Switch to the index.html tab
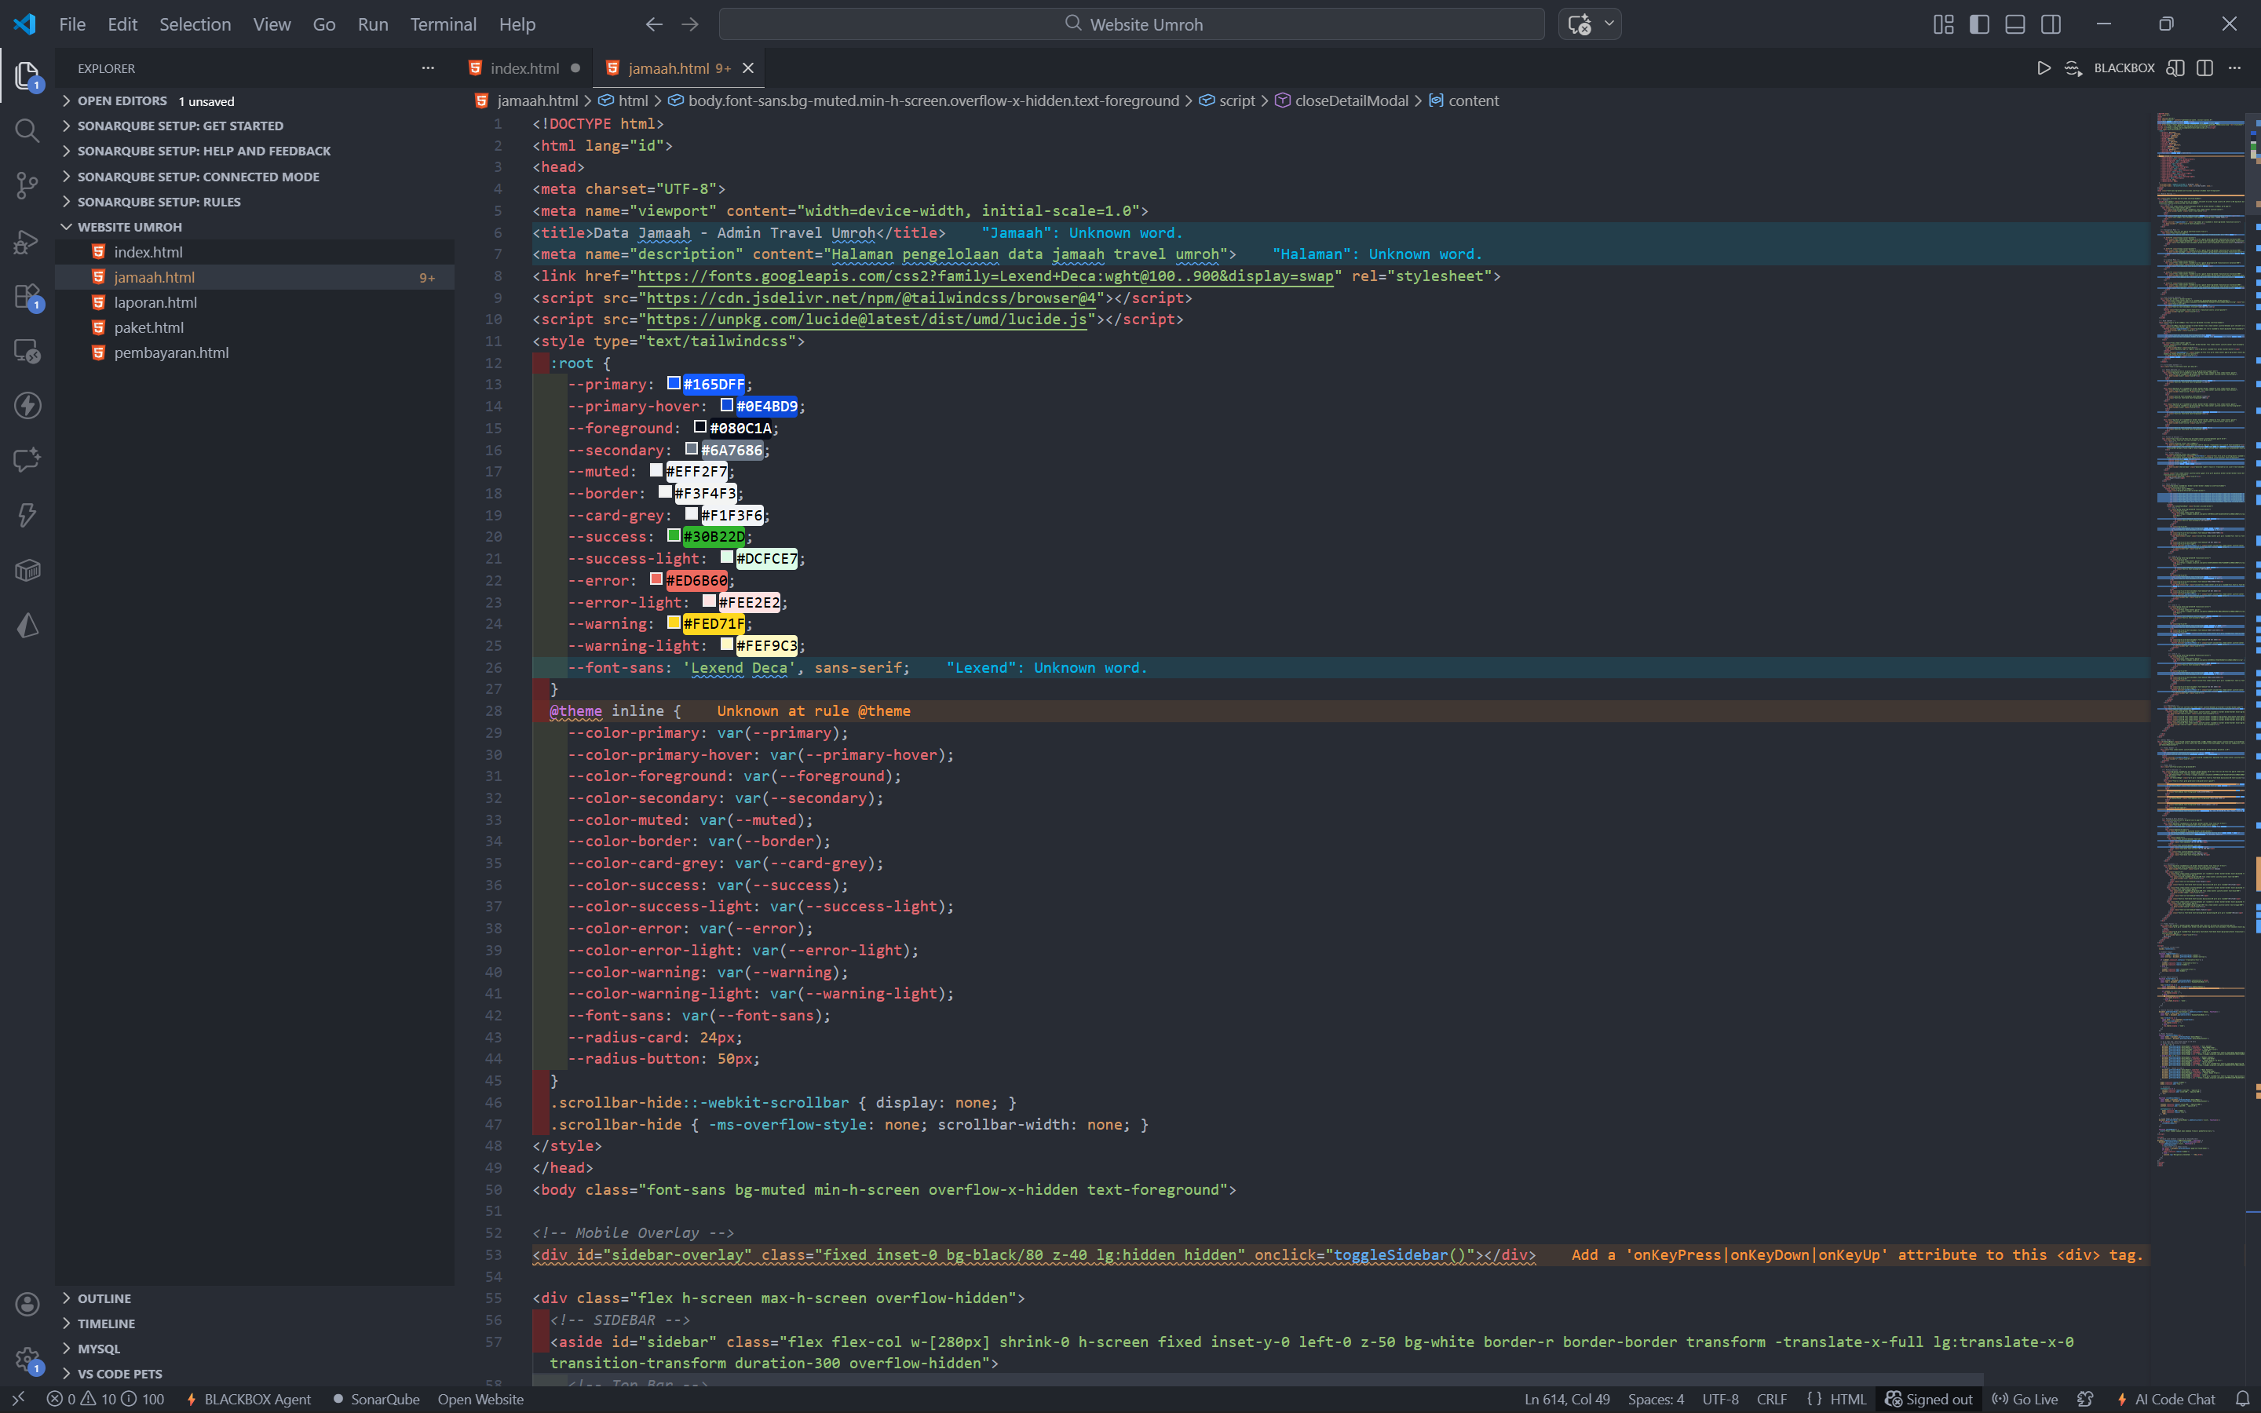 point(524,68)
